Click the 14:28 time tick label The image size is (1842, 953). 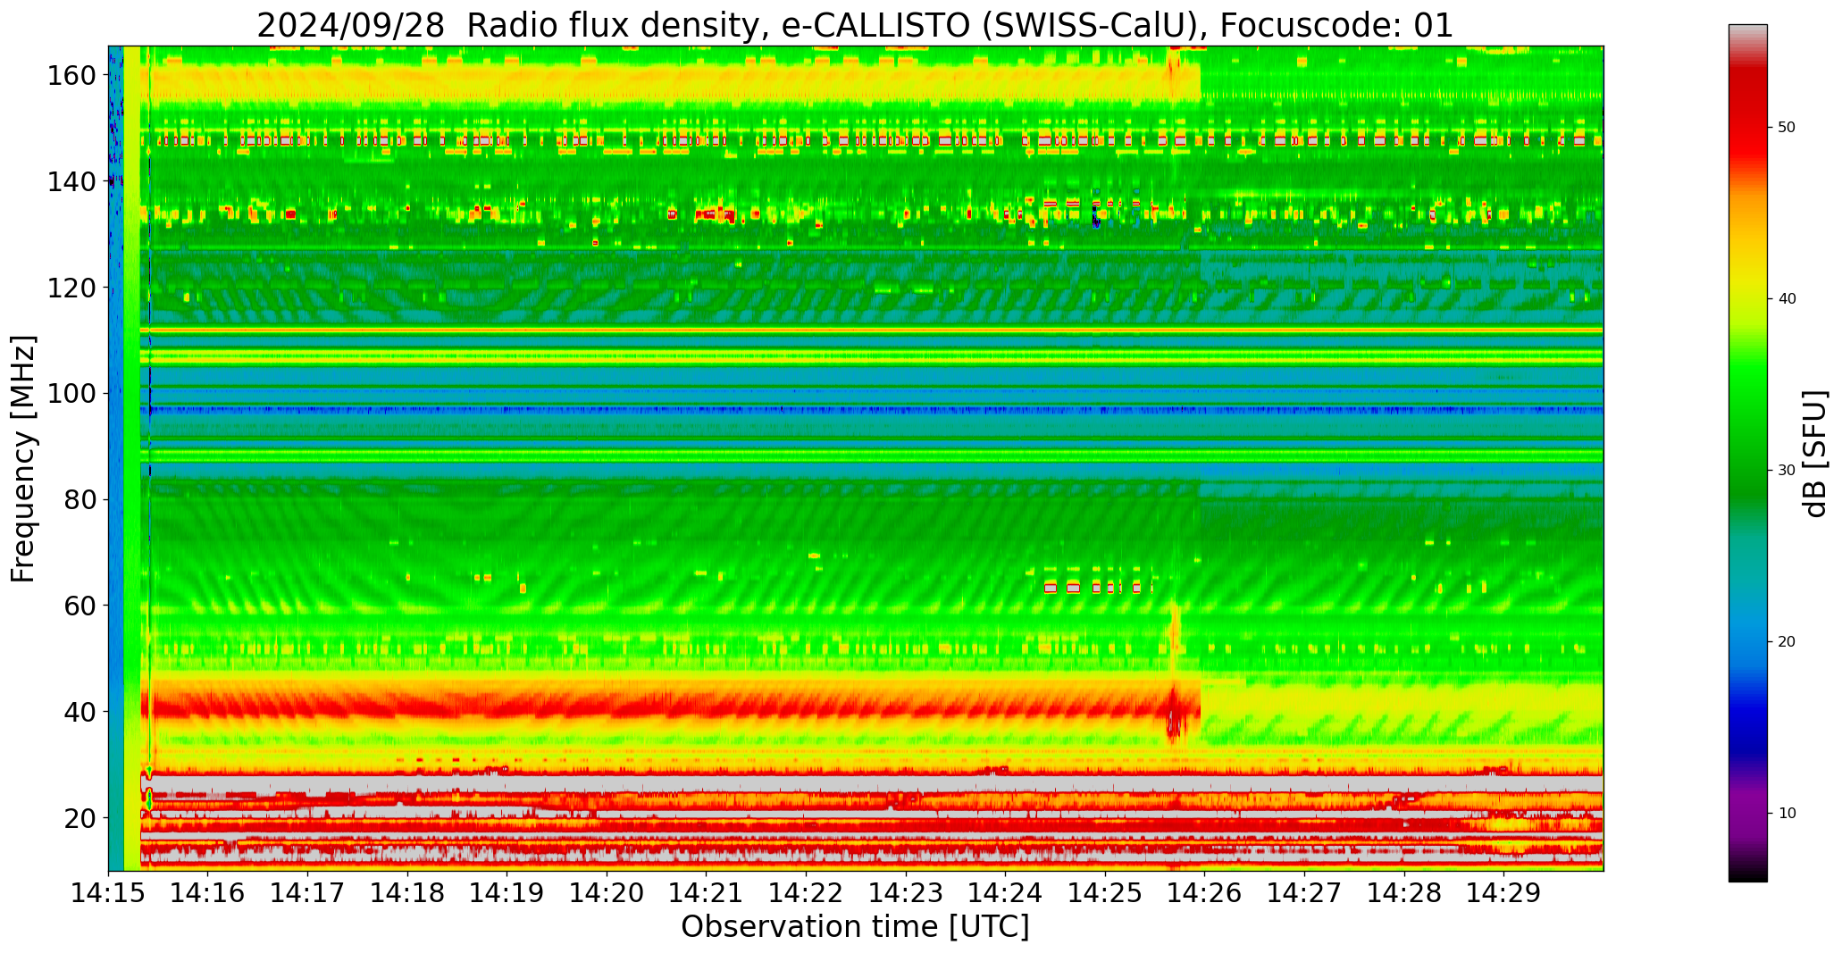coord(1404,892)
